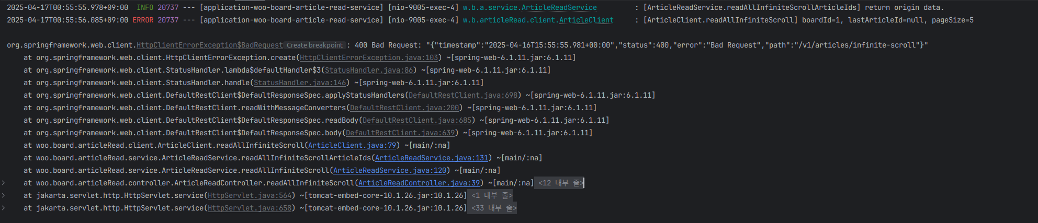Click the 'pageSize=5' parameter text

(953, 20)
